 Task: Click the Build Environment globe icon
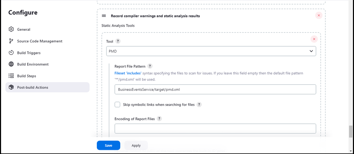pos(11,64)
